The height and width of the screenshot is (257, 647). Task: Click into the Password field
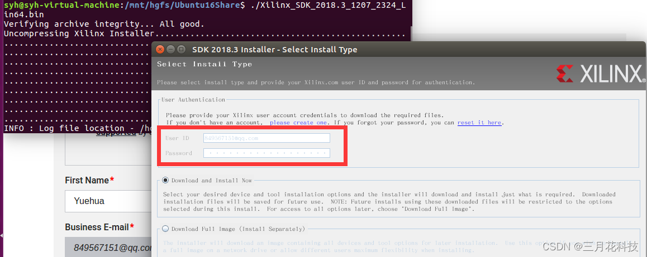[x=267, y=153]
